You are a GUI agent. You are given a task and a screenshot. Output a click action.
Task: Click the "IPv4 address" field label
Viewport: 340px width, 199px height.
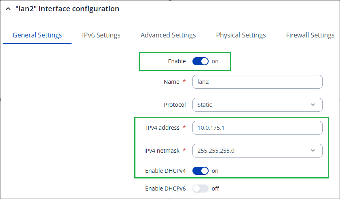163,128
